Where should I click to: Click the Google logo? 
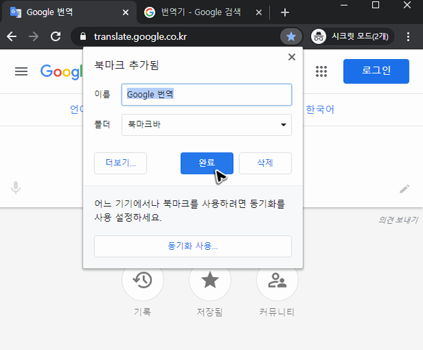pyautogui.click(x=61, y=71)
